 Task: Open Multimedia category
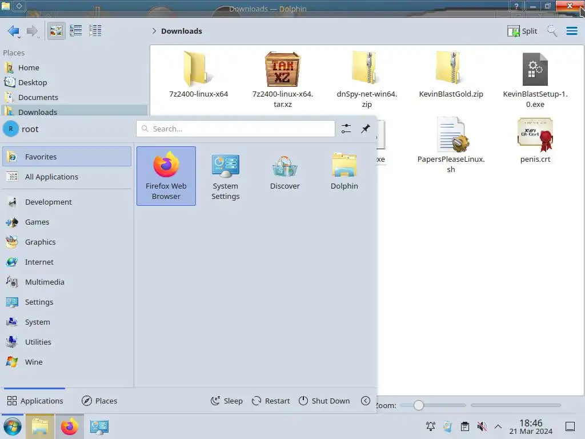click(x=67, y=282)
